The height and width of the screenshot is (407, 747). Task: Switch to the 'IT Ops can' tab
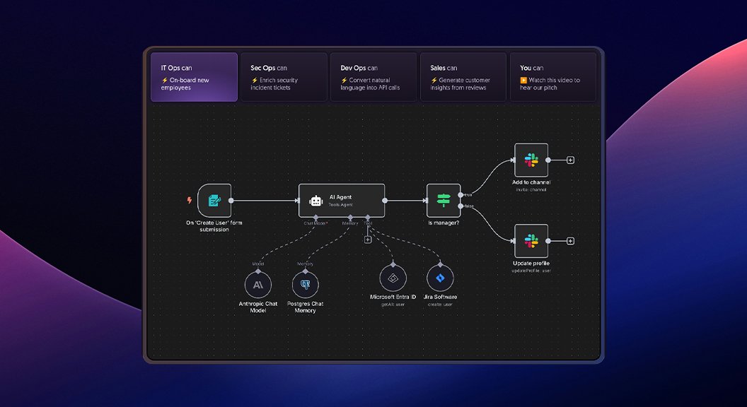click(x=194, y=77)
